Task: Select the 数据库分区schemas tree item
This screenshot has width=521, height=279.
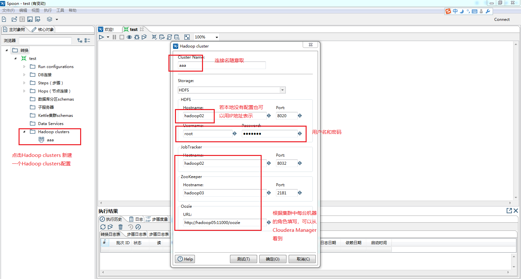Action: (56, 99)
